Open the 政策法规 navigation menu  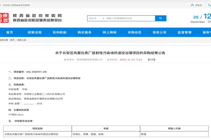click(x=34, y=32)
